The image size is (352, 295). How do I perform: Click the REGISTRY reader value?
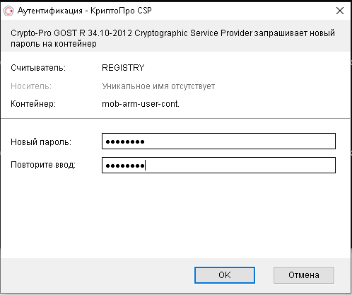(123, 68)
